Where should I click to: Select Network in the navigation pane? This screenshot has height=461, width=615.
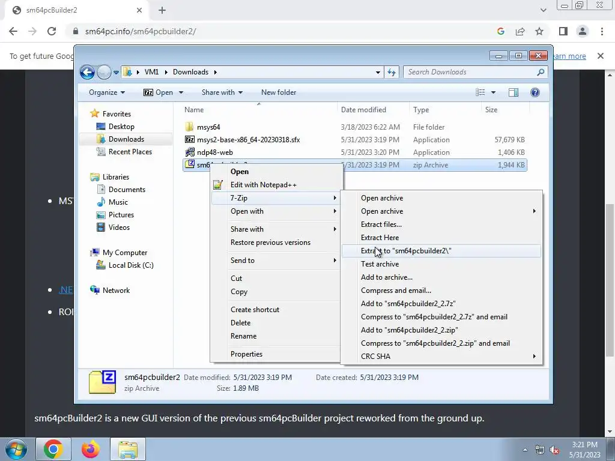pos(116,291)
